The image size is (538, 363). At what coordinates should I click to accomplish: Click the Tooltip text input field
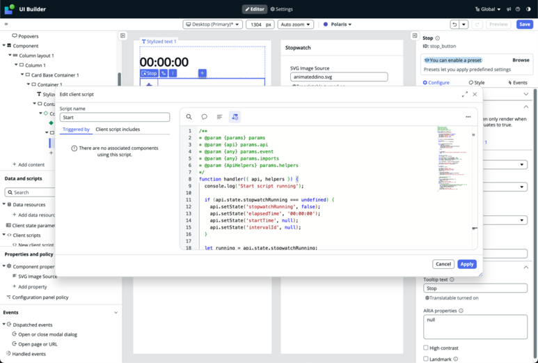pyautogui.click(x=475, y=288)
